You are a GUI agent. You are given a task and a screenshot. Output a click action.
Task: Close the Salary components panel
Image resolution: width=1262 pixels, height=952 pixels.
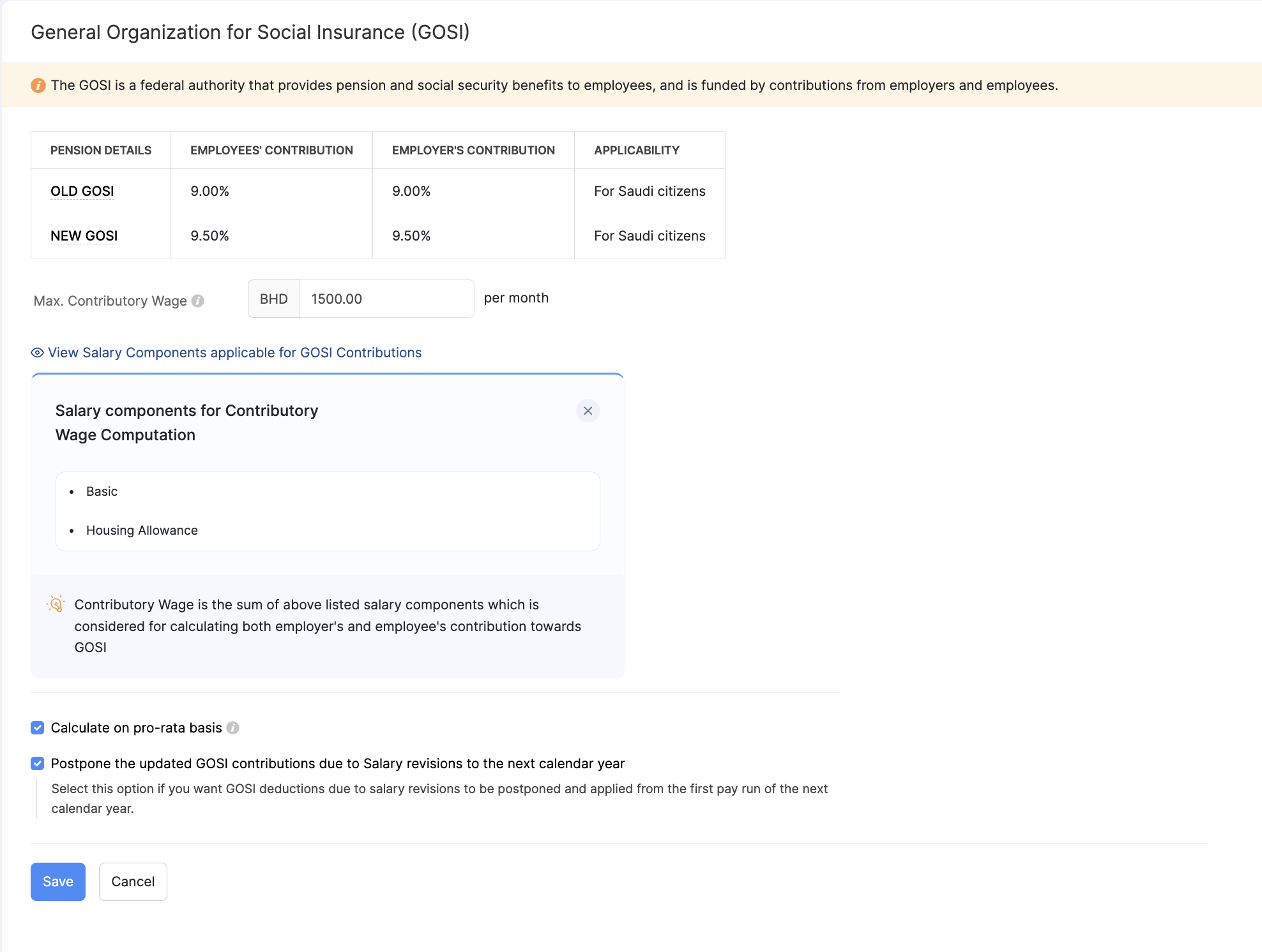click(588, 411)
